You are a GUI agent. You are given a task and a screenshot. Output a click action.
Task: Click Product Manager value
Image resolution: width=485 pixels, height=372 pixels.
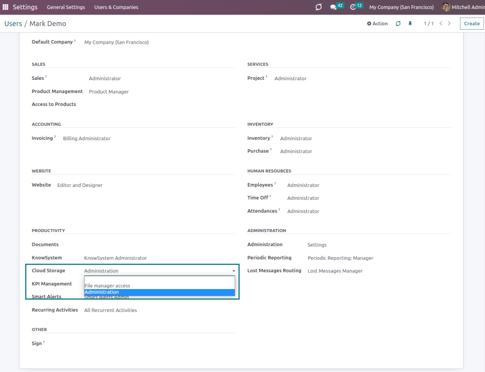109,92
